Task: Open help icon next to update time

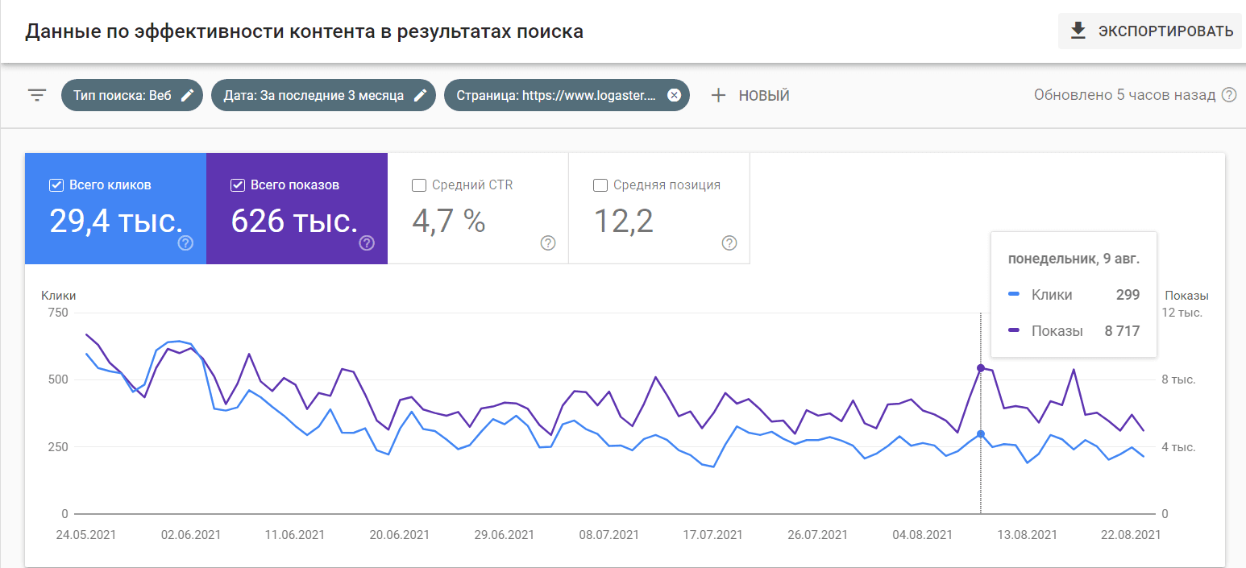Action: (1229, 95)
